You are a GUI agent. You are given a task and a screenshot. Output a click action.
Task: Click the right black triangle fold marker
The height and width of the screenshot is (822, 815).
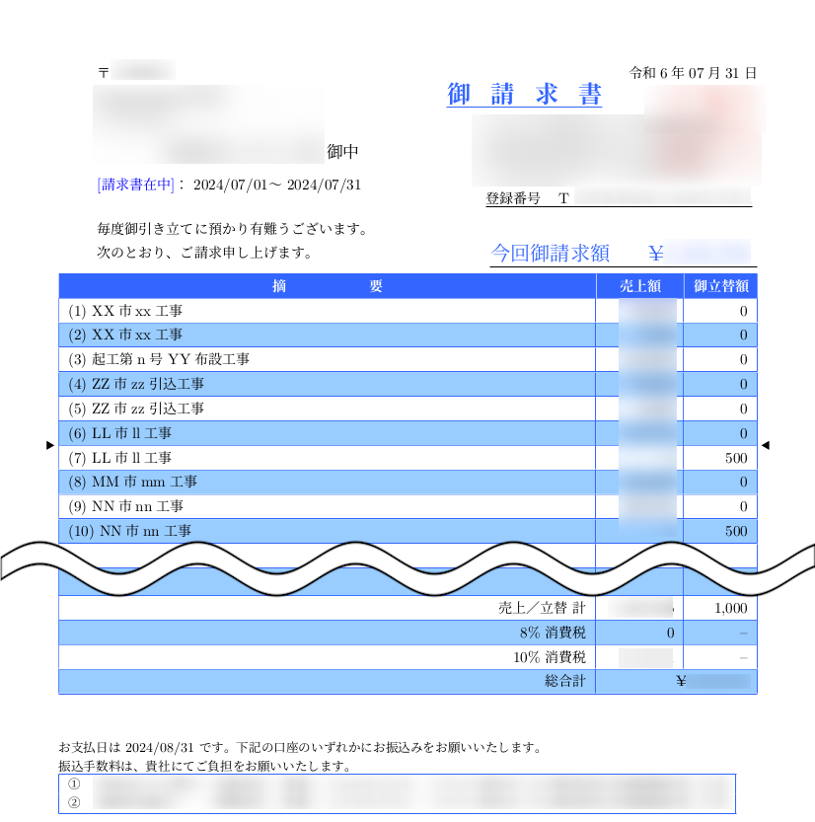[765, 446]
